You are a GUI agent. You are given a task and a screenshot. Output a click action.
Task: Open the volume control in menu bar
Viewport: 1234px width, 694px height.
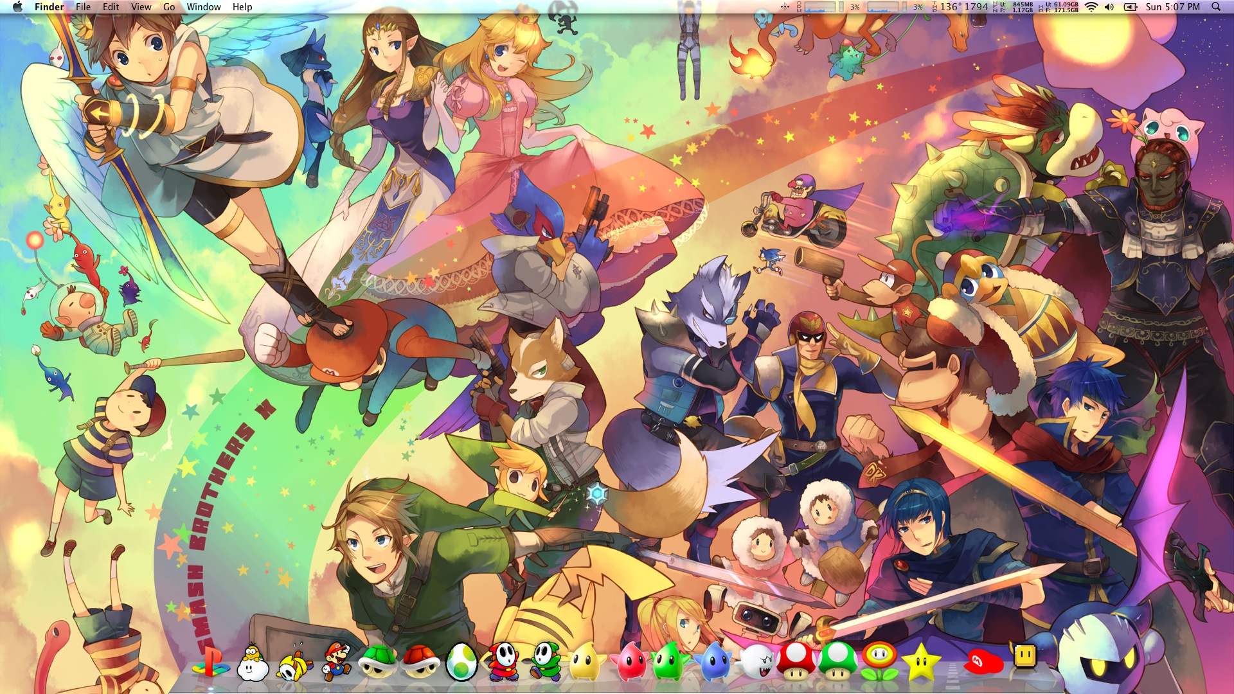(1110, 7)
